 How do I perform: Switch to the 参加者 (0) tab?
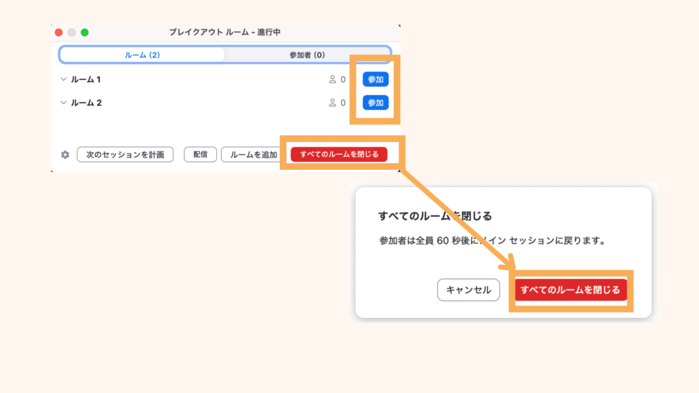[308, 55]
